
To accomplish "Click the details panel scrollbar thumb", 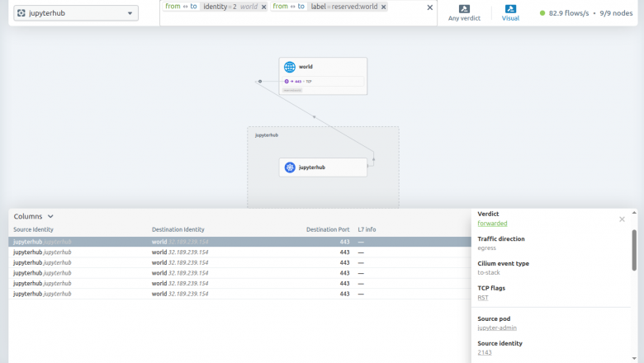I will [634, 250].
